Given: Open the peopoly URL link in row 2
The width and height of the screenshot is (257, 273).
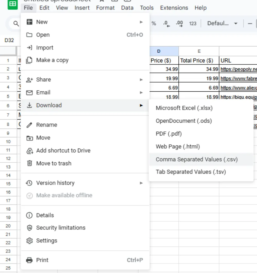Looking at the screenshot, I should tap(238, 69).
